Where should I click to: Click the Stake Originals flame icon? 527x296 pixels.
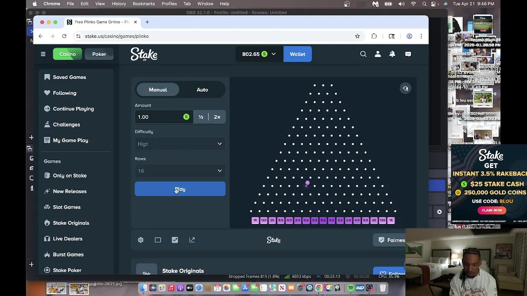[x=47, y=223]
